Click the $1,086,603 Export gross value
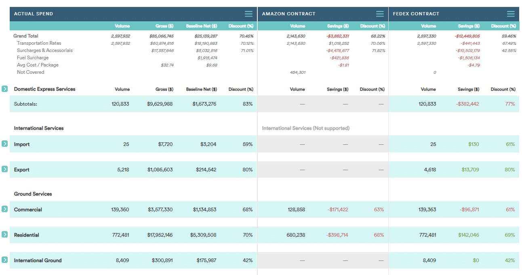The width and height of the screenshot is (522, 275). tap(160, 170)
